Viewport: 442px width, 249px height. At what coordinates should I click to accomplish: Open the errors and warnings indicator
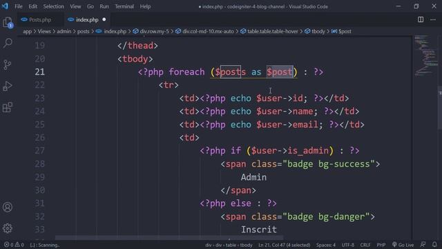[14, 245]
